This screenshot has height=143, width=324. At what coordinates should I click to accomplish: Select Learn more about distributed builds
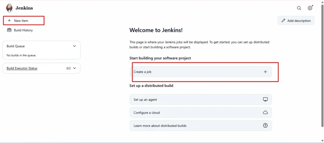[160, 126]
